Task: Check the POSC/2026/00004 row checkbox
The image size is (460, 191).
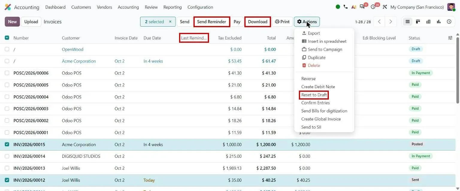Action: point(7,97)
